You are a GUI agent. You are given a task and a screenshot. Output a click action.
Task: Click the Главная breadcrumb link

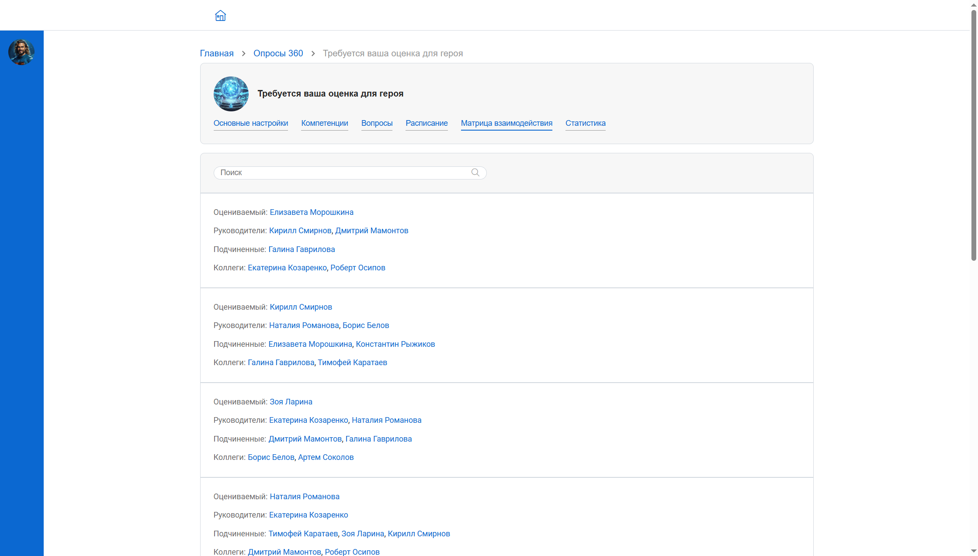[x=217, y=53]
